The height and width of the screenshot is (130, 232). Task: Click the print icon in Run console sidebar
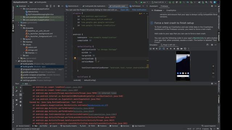pyautogui.click(x=21, y=102)
